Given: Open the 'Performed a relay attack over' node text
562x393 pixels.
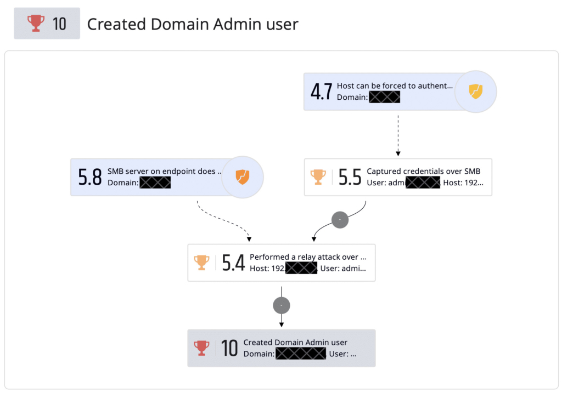Looking at the screenshot, I should [x=307, y=257].
